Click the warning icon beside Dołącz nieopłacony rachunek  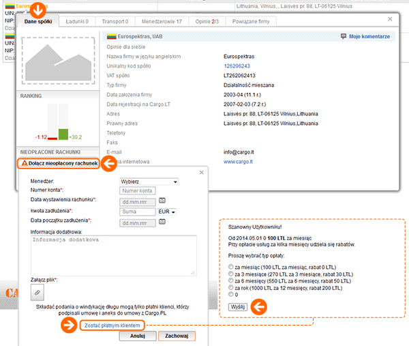tap(25, 163)
